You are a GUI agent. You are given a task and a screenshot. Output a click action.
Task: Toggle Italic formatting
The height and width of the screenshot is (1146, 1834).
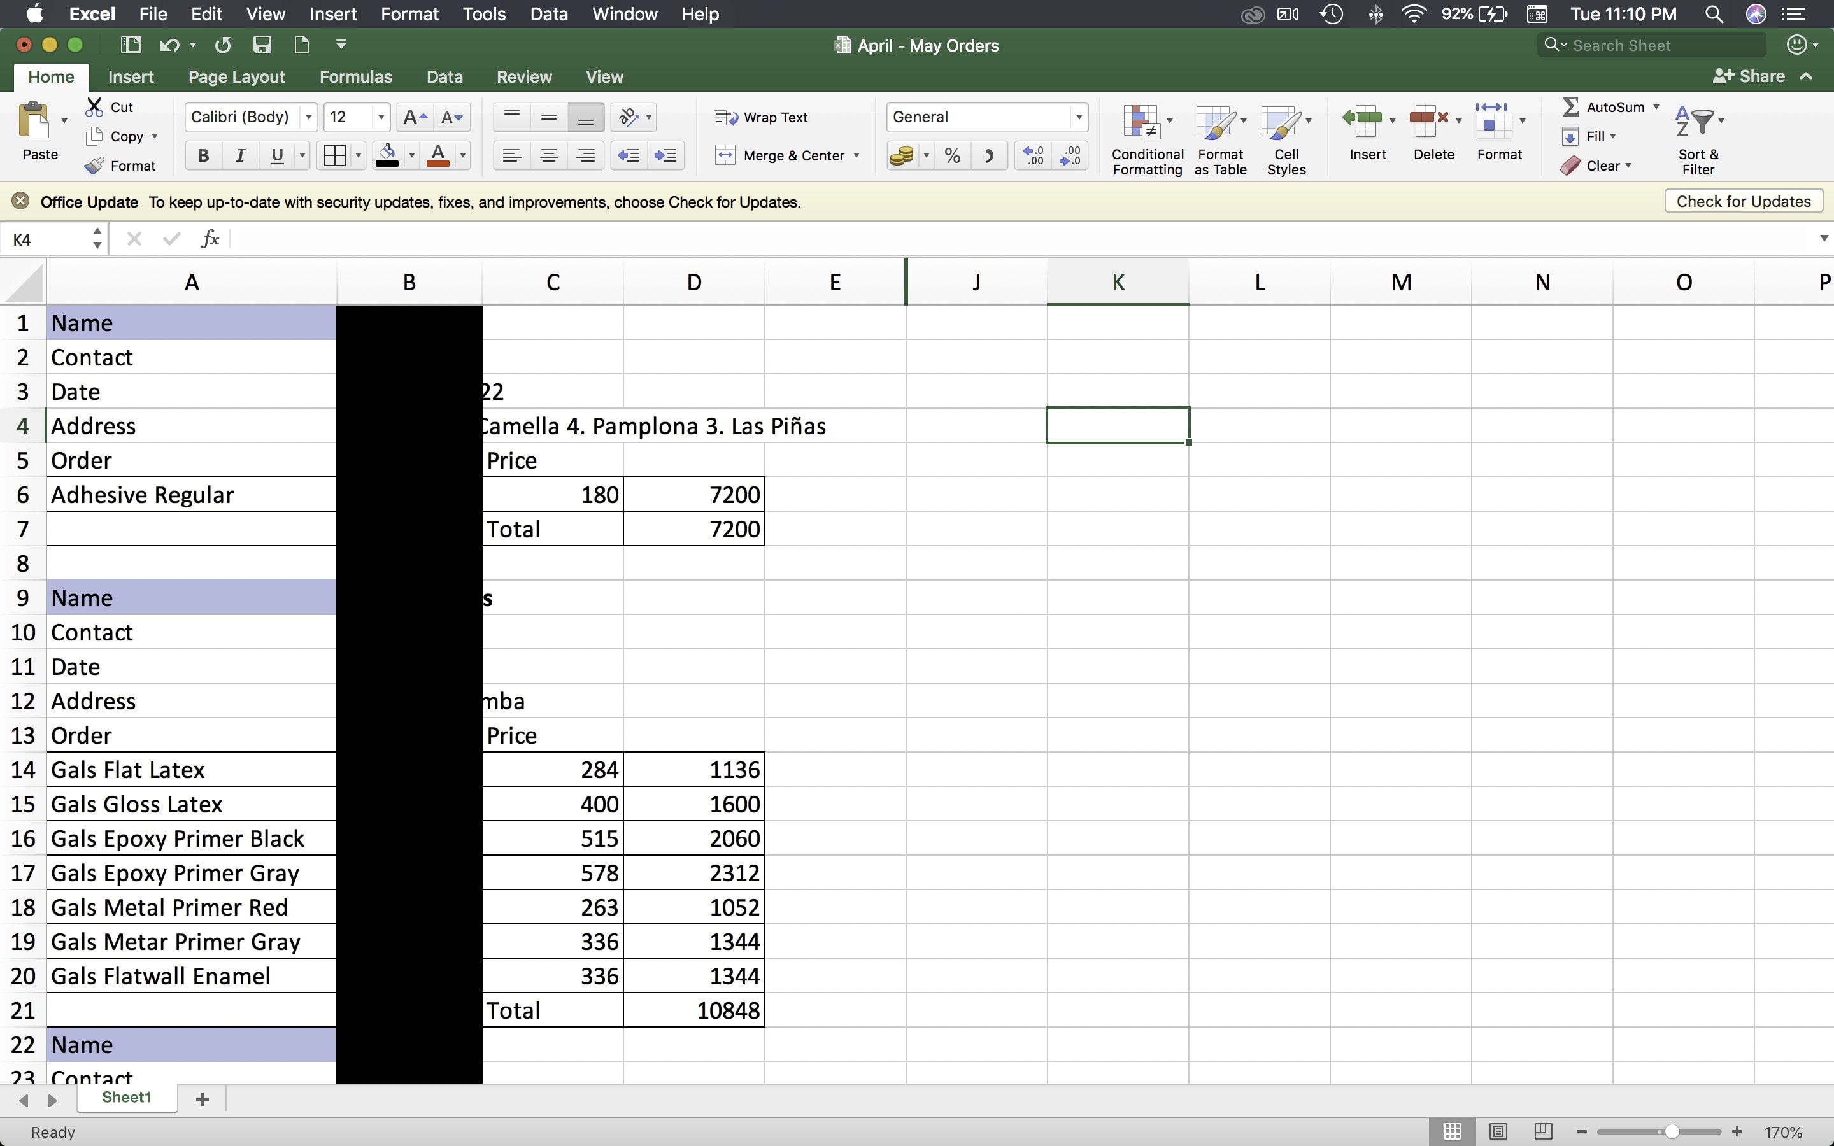click(x=240, y=156)
